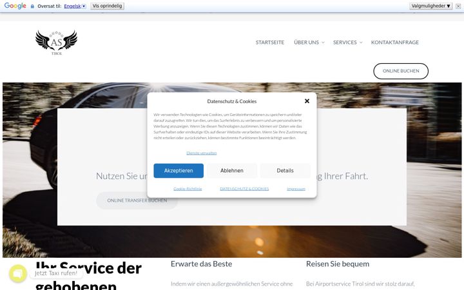Close the Google Translate bar
The width and height of the screenshot is (464, 290).
pos(458,6)
